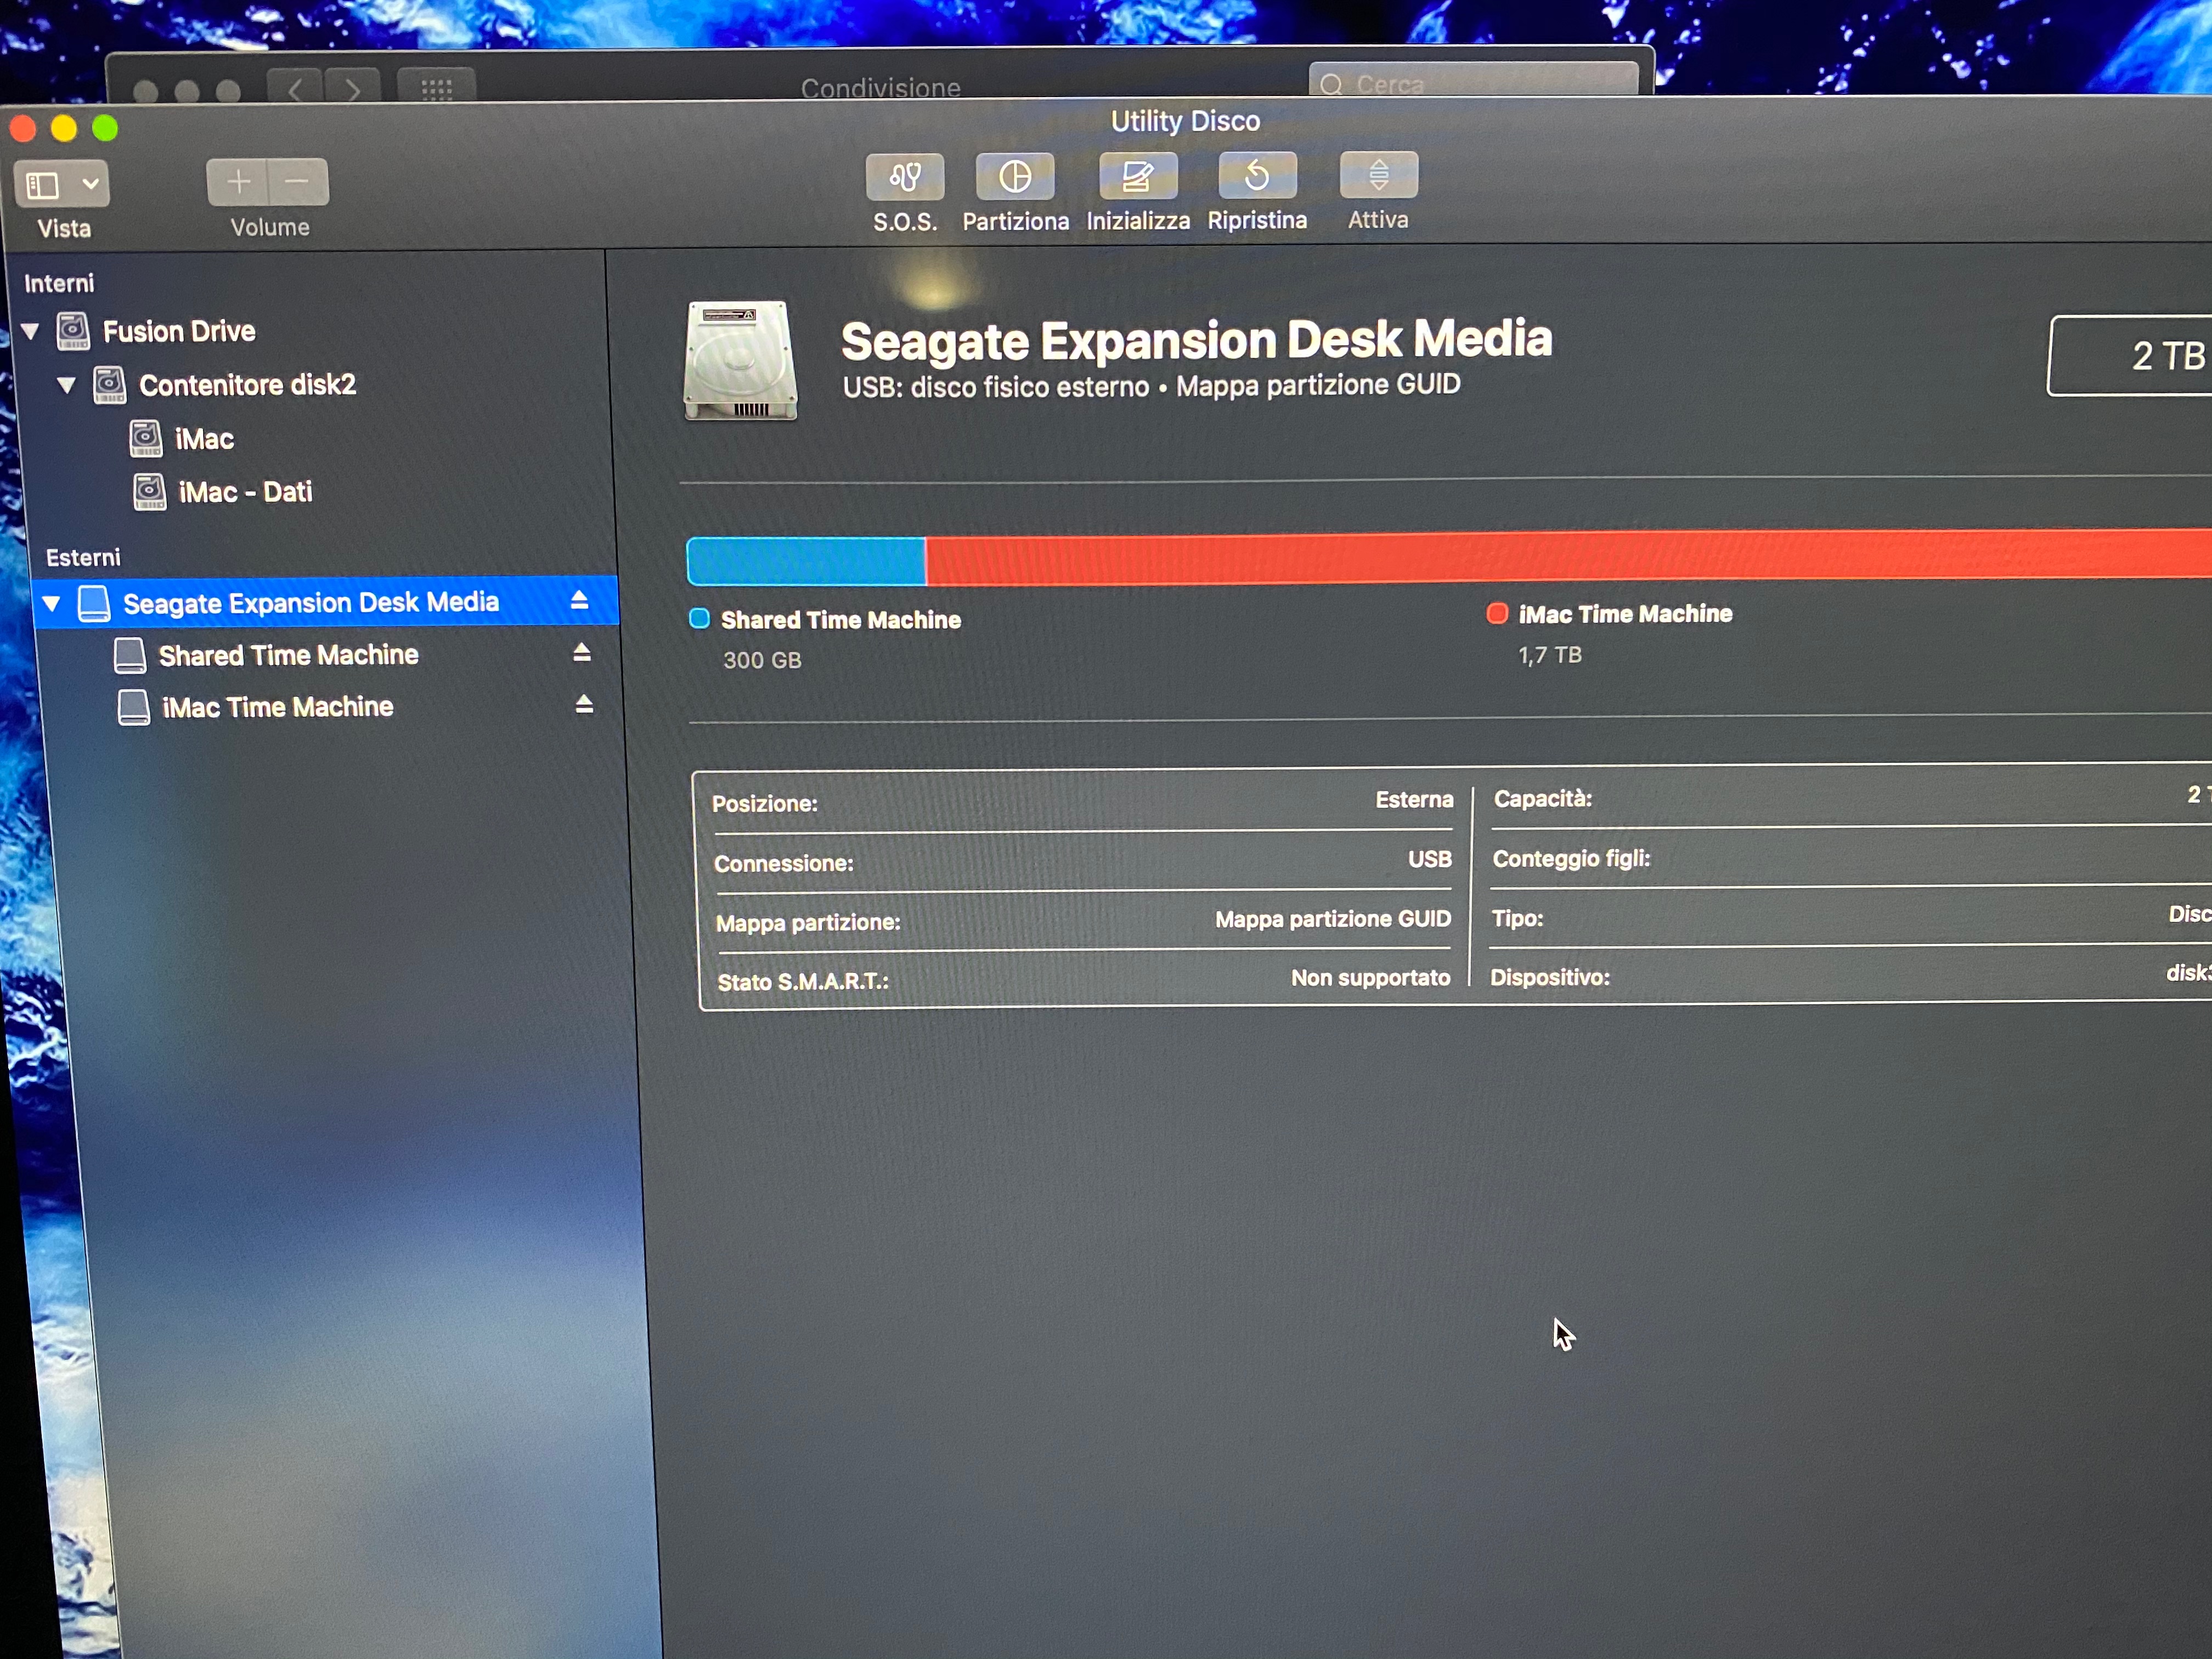Add a volume with plus button
This screenshot has height=1659, width=2212.
pyautogui.click(x=238, y=182)
